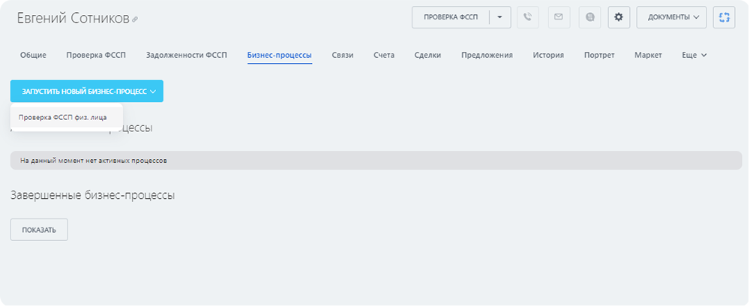The height and width of the screenshot is (307, 750).
Task: Open the Счета tab
Action: (384, 55)
